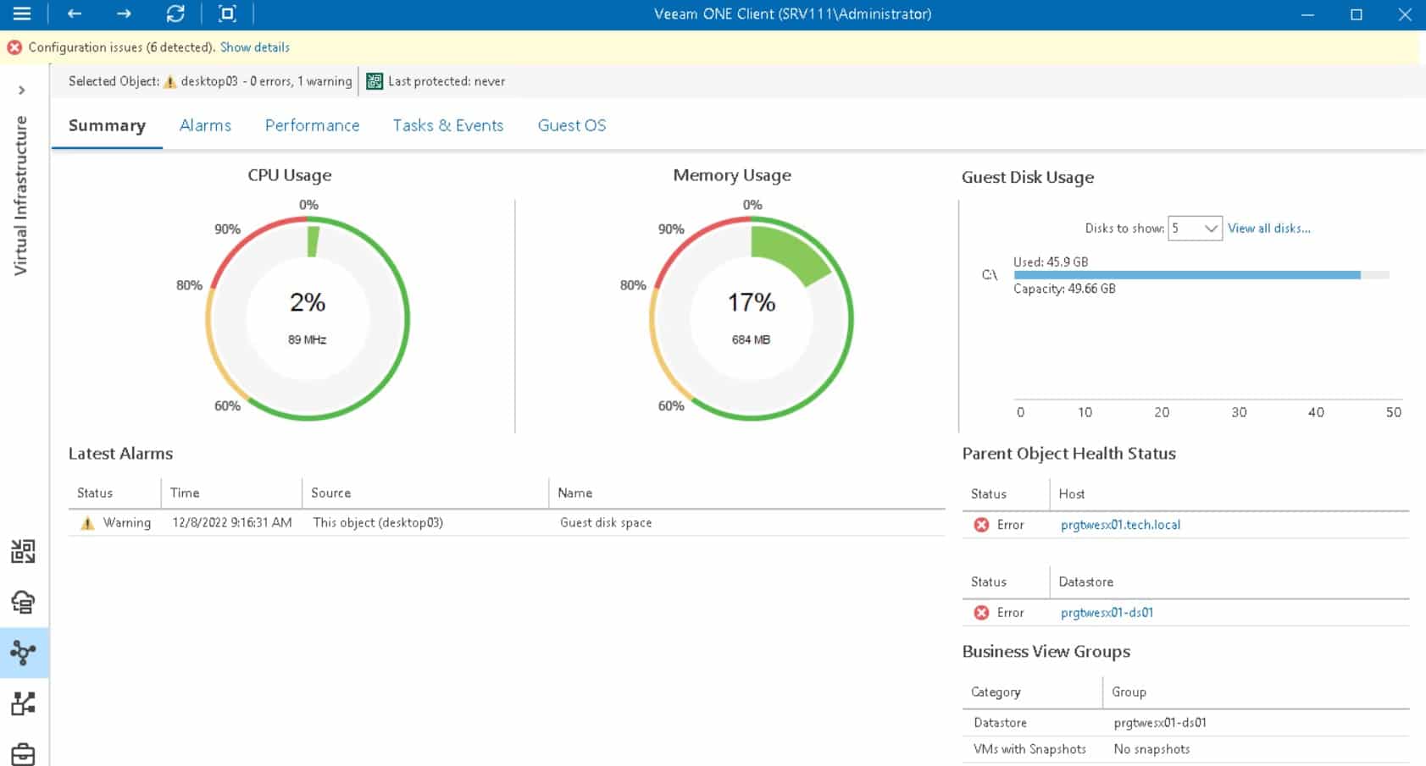The image size is (1426, 766).
Task: Toggle full screen mode icon
Action: click(227, 14)
